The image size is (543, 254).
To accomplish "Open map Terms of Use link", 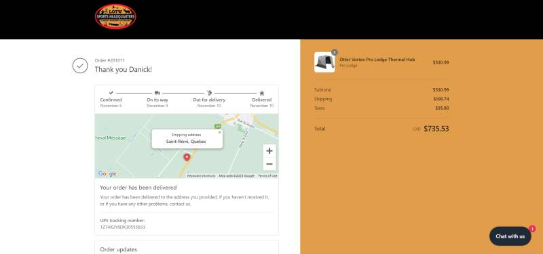I will (x=267, y=176).
